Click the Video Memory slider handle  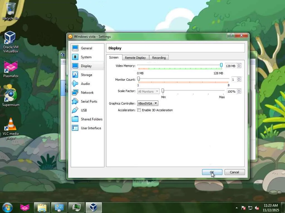point(221,65)
